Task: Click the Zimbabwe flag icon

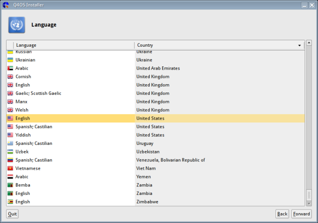Action: 10,202
